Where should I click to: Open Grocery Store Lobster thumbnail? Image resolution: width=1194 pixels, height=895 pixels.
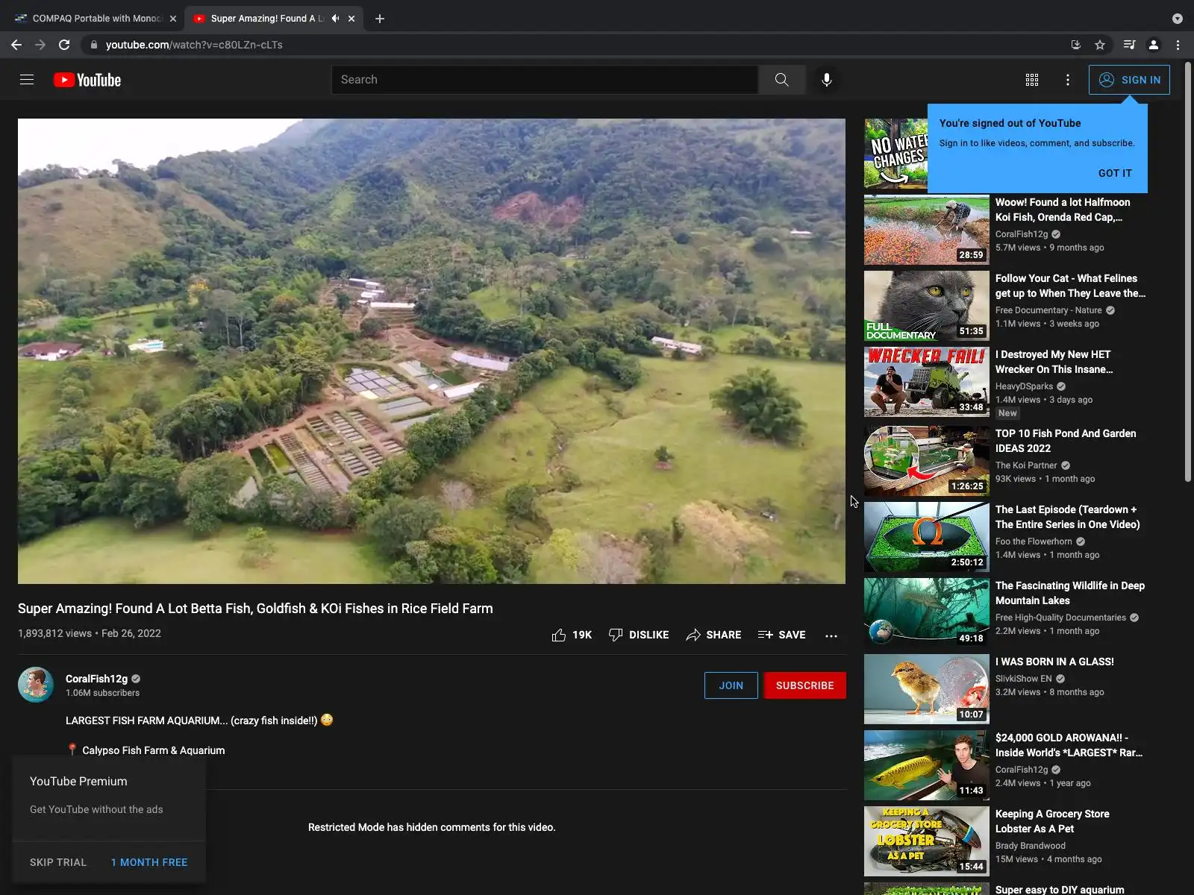click(x=927, y=841)
